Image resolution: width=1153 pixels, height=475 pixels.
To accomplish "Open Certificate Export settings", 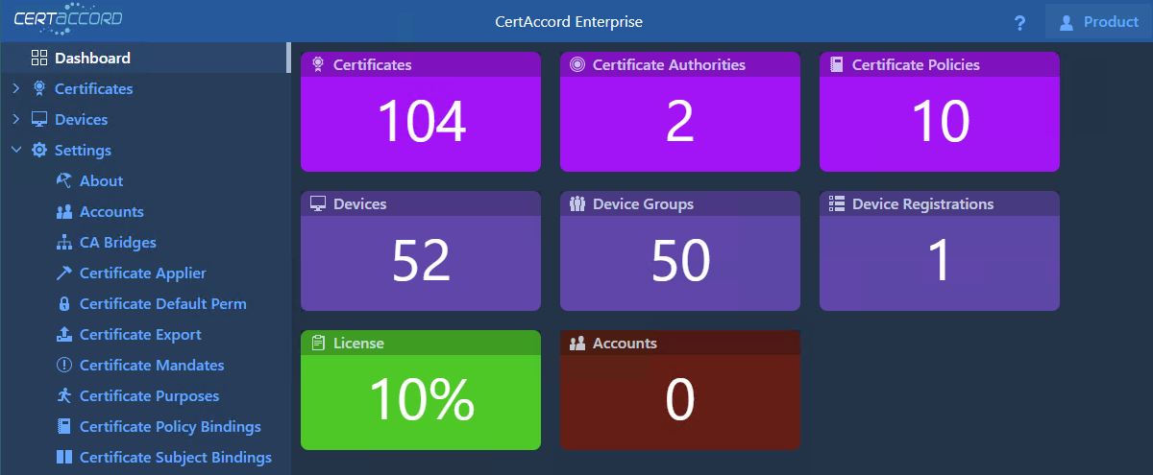I will tap(140, 334).
